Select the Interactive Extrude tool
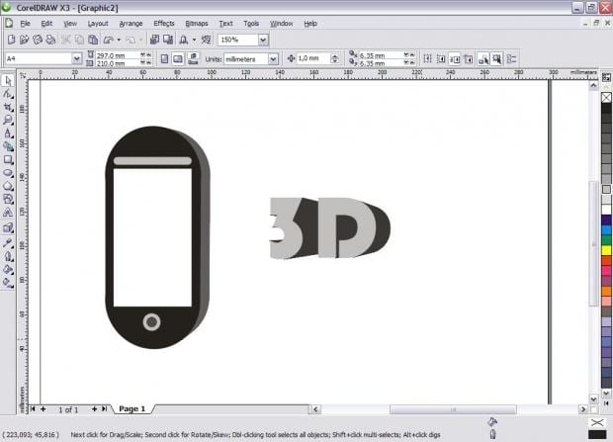The image size is (613, 442). pos(8,228)
